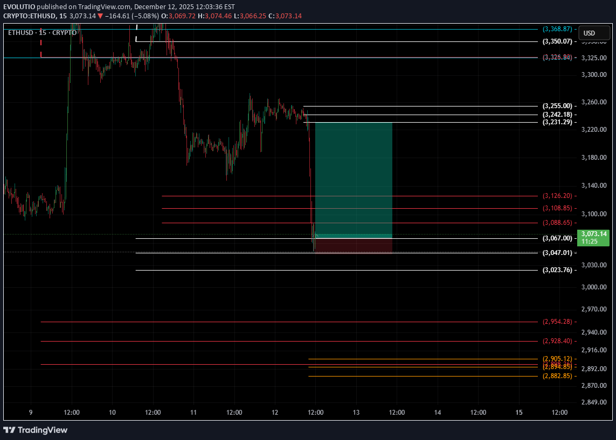Click 2,916.00 on the price axis
Screen dimensions: 616x440
pyautogui.click(x=593, y=350)
